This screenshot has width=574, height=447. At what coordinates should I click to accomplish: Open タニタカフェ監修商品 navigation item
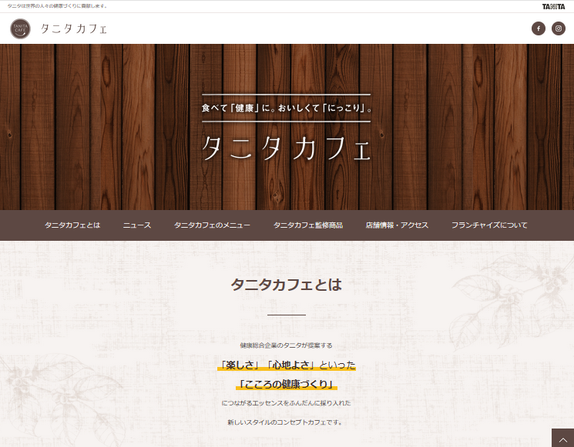[x=308, y=225]
